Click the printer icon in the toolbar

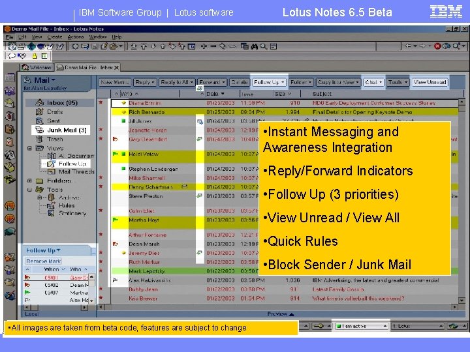click(x=22, y=46)
